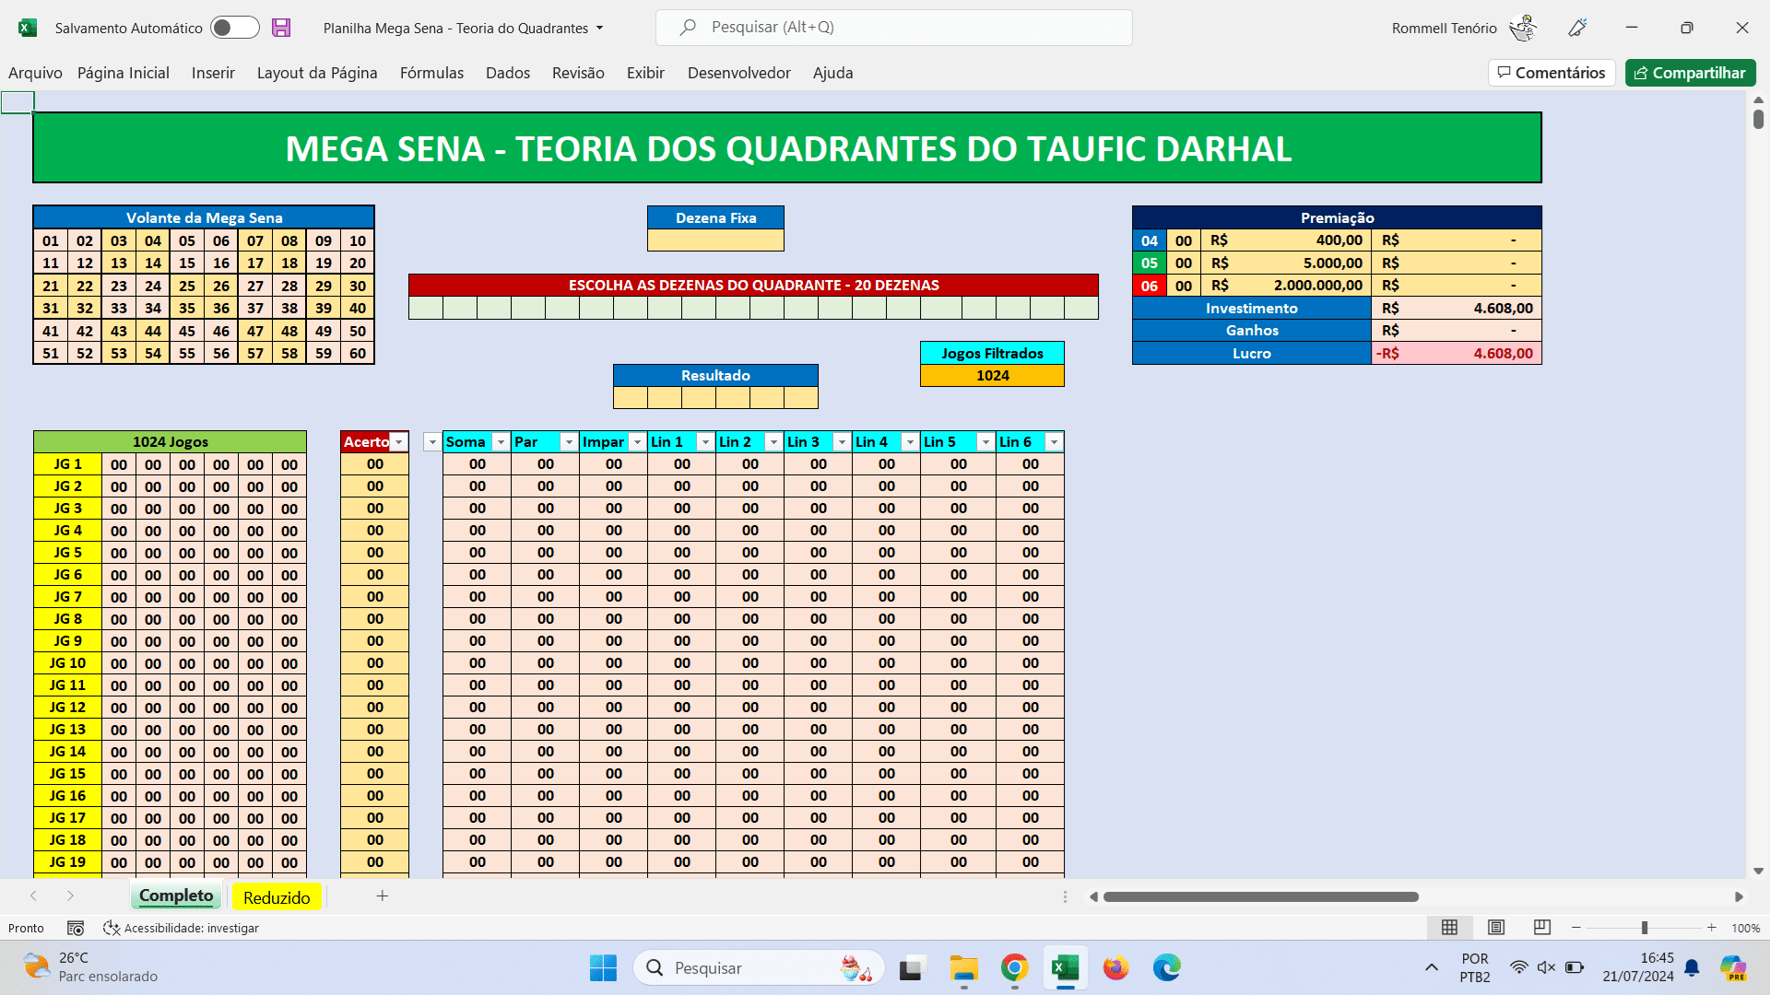Open the Revisão tab

pos(578,73)
